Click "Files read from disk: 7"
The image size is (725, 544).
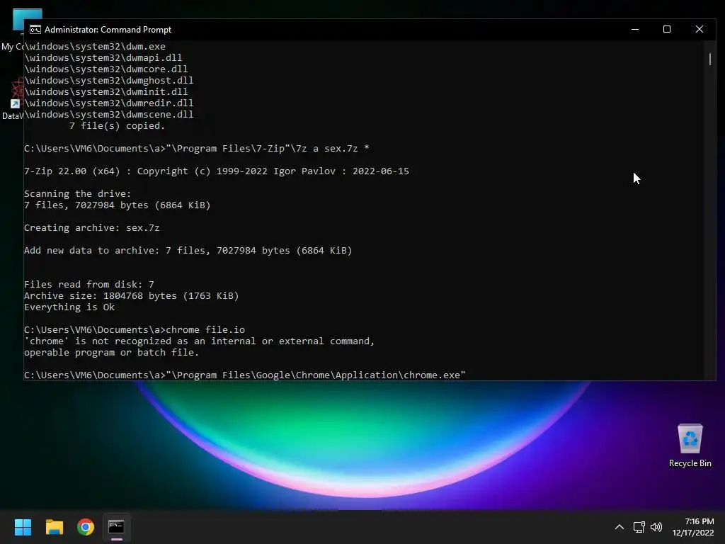[89, 285]
